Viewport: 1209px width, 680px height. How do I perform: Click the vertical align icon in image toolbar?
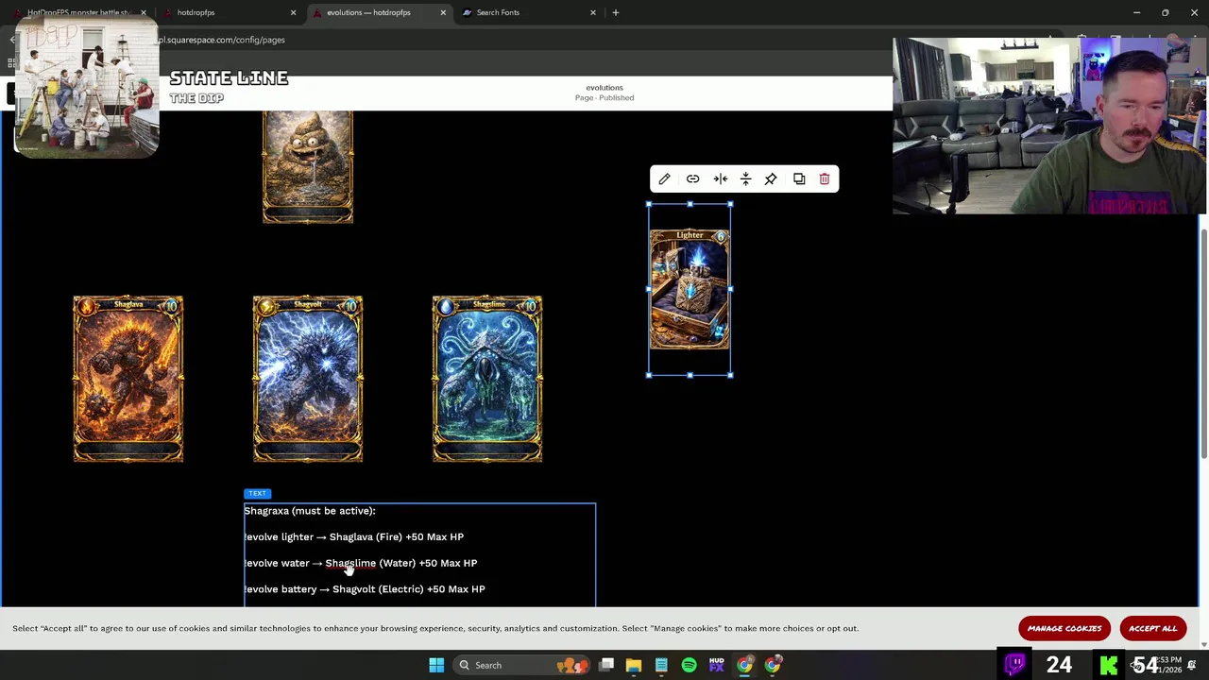tap(745, 179)
